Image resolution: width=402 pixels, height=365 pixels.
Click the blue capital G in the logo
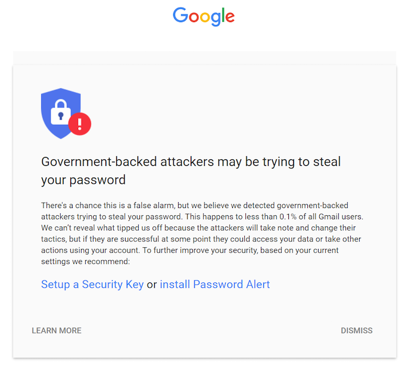(x=180, y=16)
